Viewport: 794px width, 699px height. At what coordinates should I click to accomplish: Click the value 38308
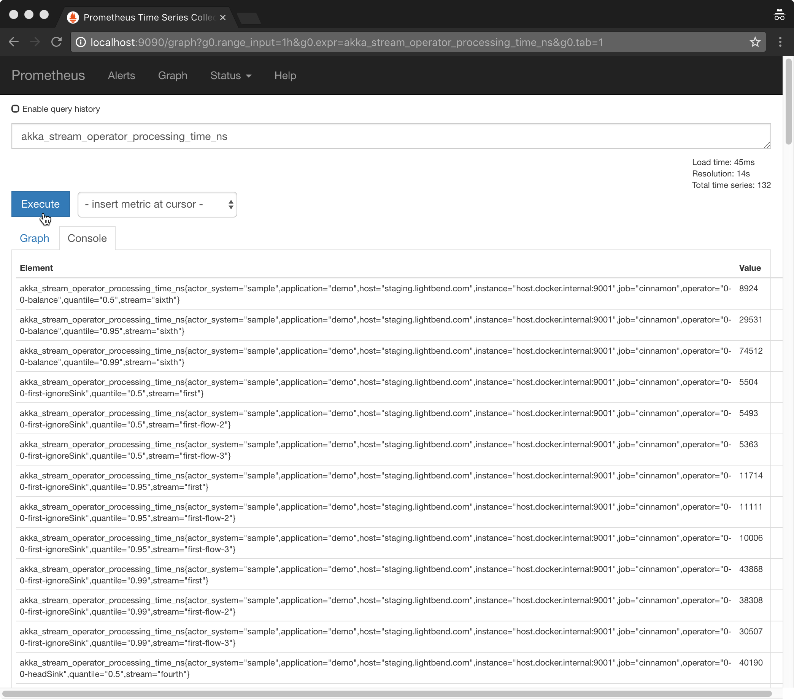pos(751,600)
